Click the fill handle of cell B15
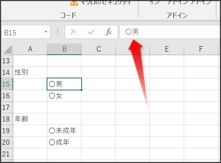The height and width of the screenshot is (163, 221). (81, 90)
